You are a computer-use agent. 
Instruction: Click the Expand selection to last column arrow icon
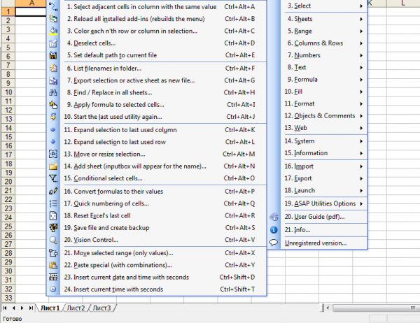[x=53, y=130]
